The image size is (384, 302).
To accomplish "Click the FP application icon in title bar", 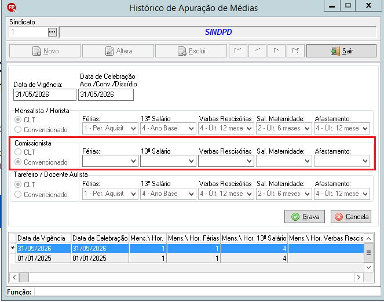I will click(11, 8).
